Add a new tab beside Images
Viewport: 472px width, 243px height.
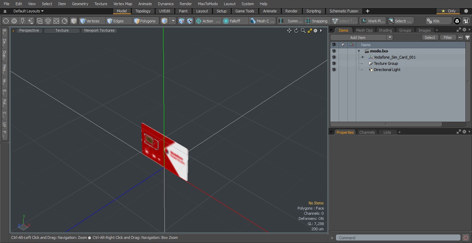tap(437, 30)
